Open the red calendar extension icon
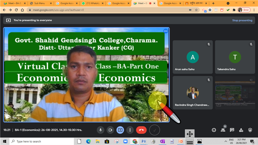Viewport: 258px width, 145px height. click(222, 10)
